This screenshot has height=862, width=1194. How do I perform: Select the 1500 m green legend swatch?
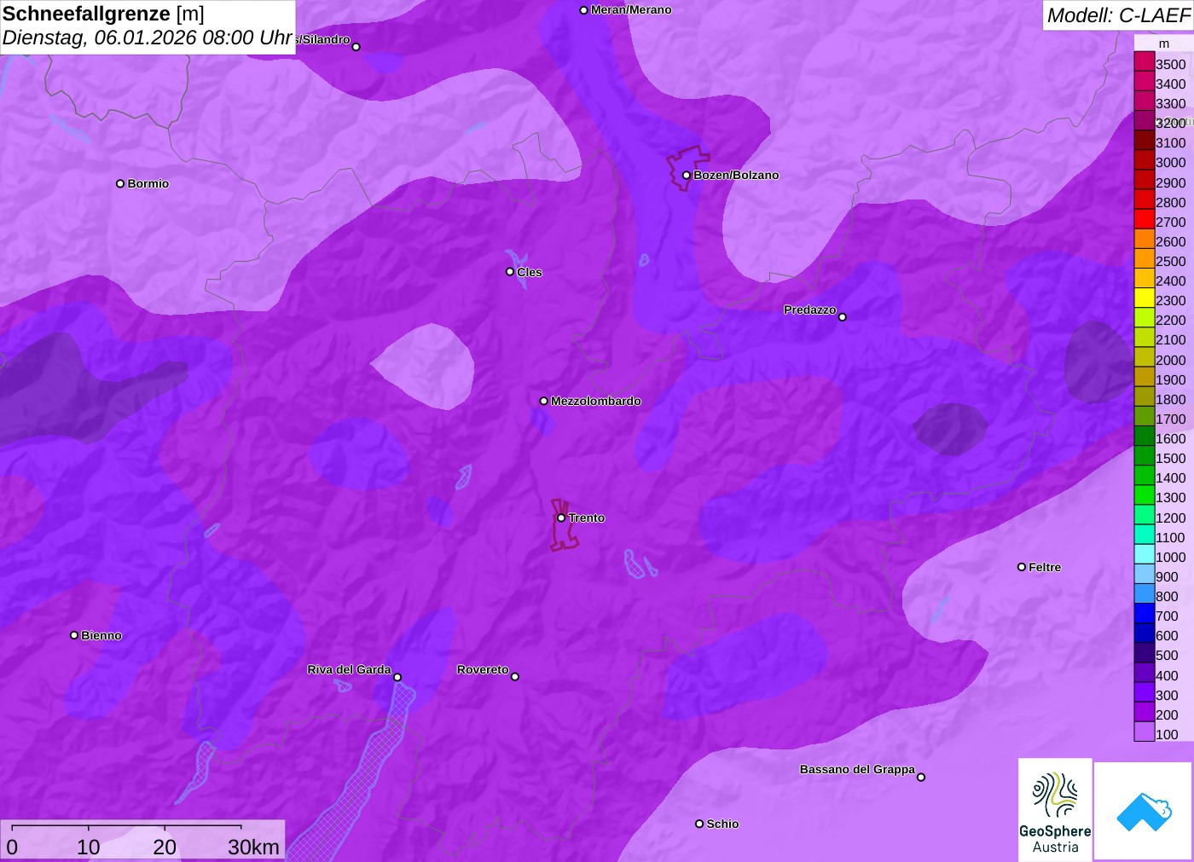[x=1145, y=456]
